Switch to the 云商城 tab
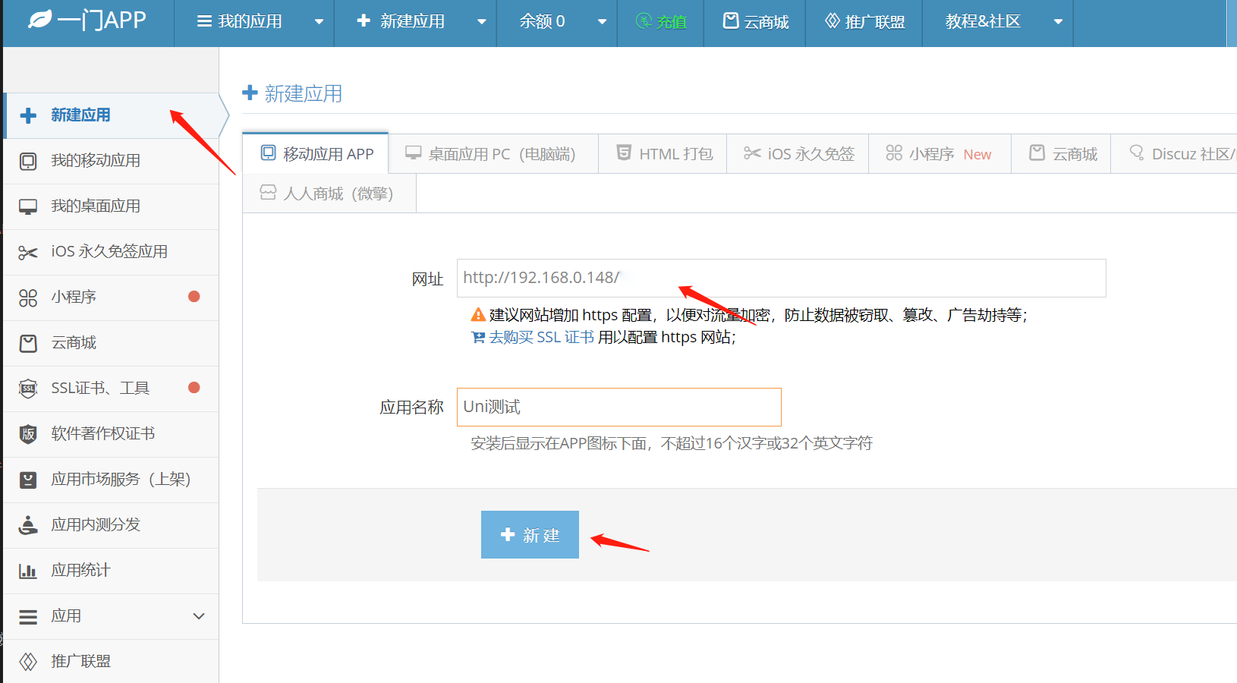Viewport: 1237px width, 683px height. (1061, 154)
